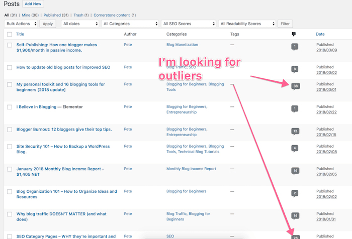Check the I Believe in Blogging row
Viewport: 352px width, 239px height.
pyautogui.click(x=10, y=107)
